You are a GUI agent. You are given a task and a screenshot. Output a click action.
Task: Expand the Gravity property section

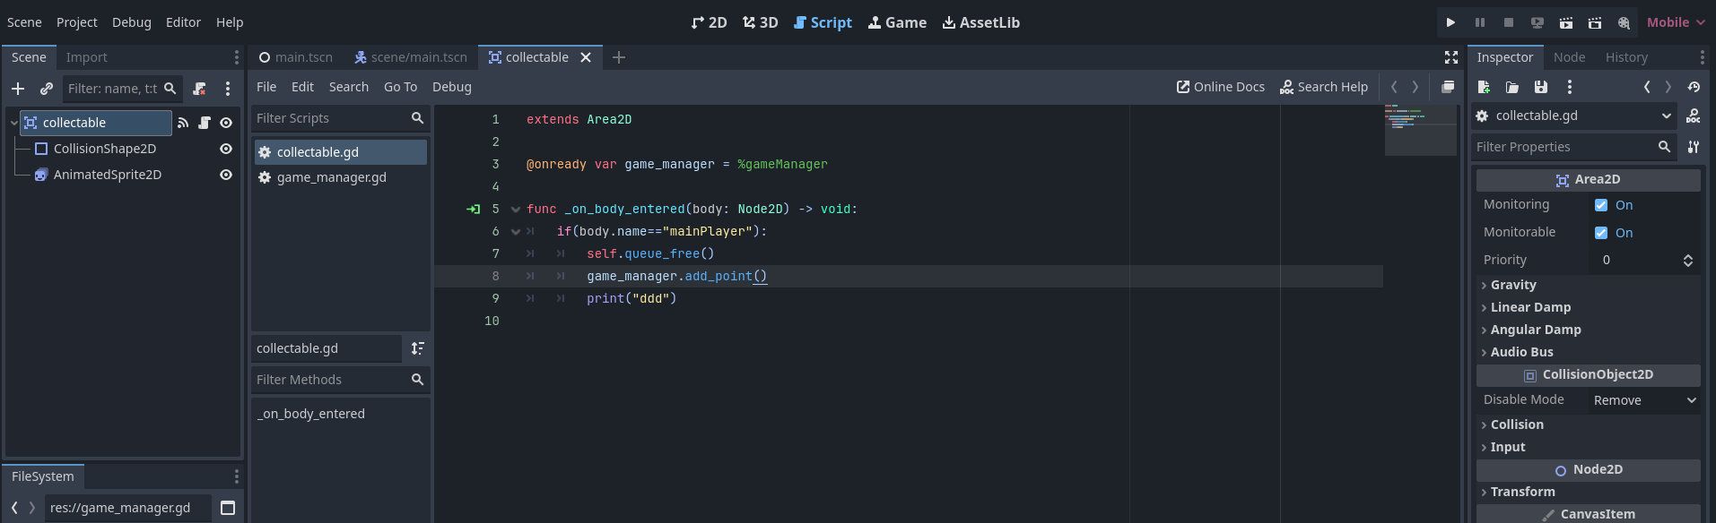(x=1513, y=285)
